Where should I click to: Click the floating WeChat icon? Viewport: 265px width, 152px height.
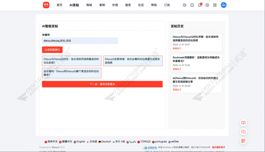tap(243, 132)
